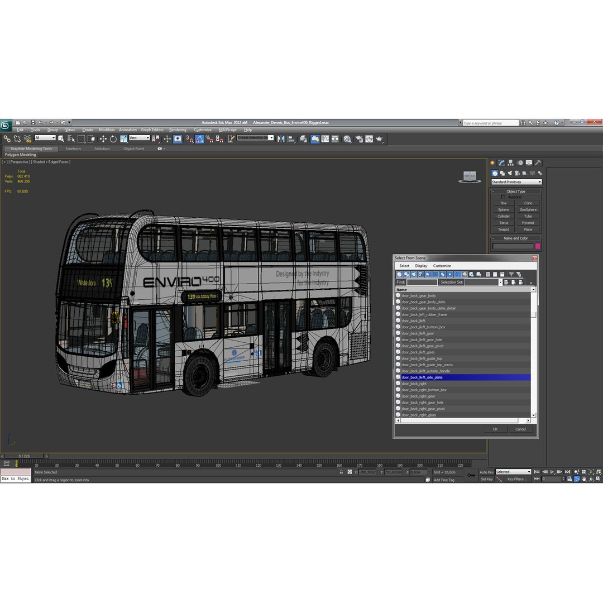Open Key Filters dialog button
This screenshot has width=603, height=603.
coord(516,479)
